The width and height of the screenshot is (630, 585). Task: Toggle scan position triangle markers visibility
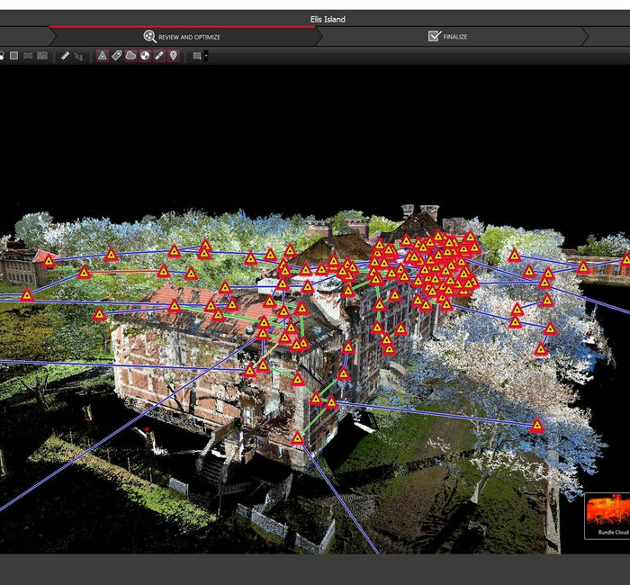tap(103, 56)
